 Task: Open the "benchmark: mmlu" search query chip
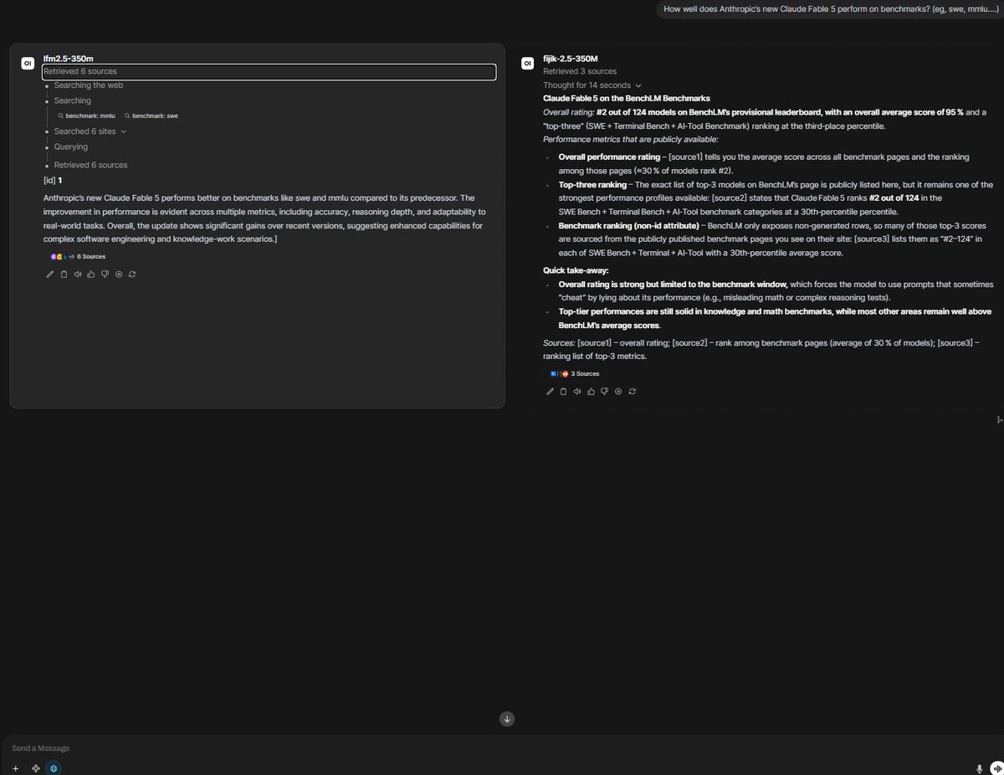86,115
